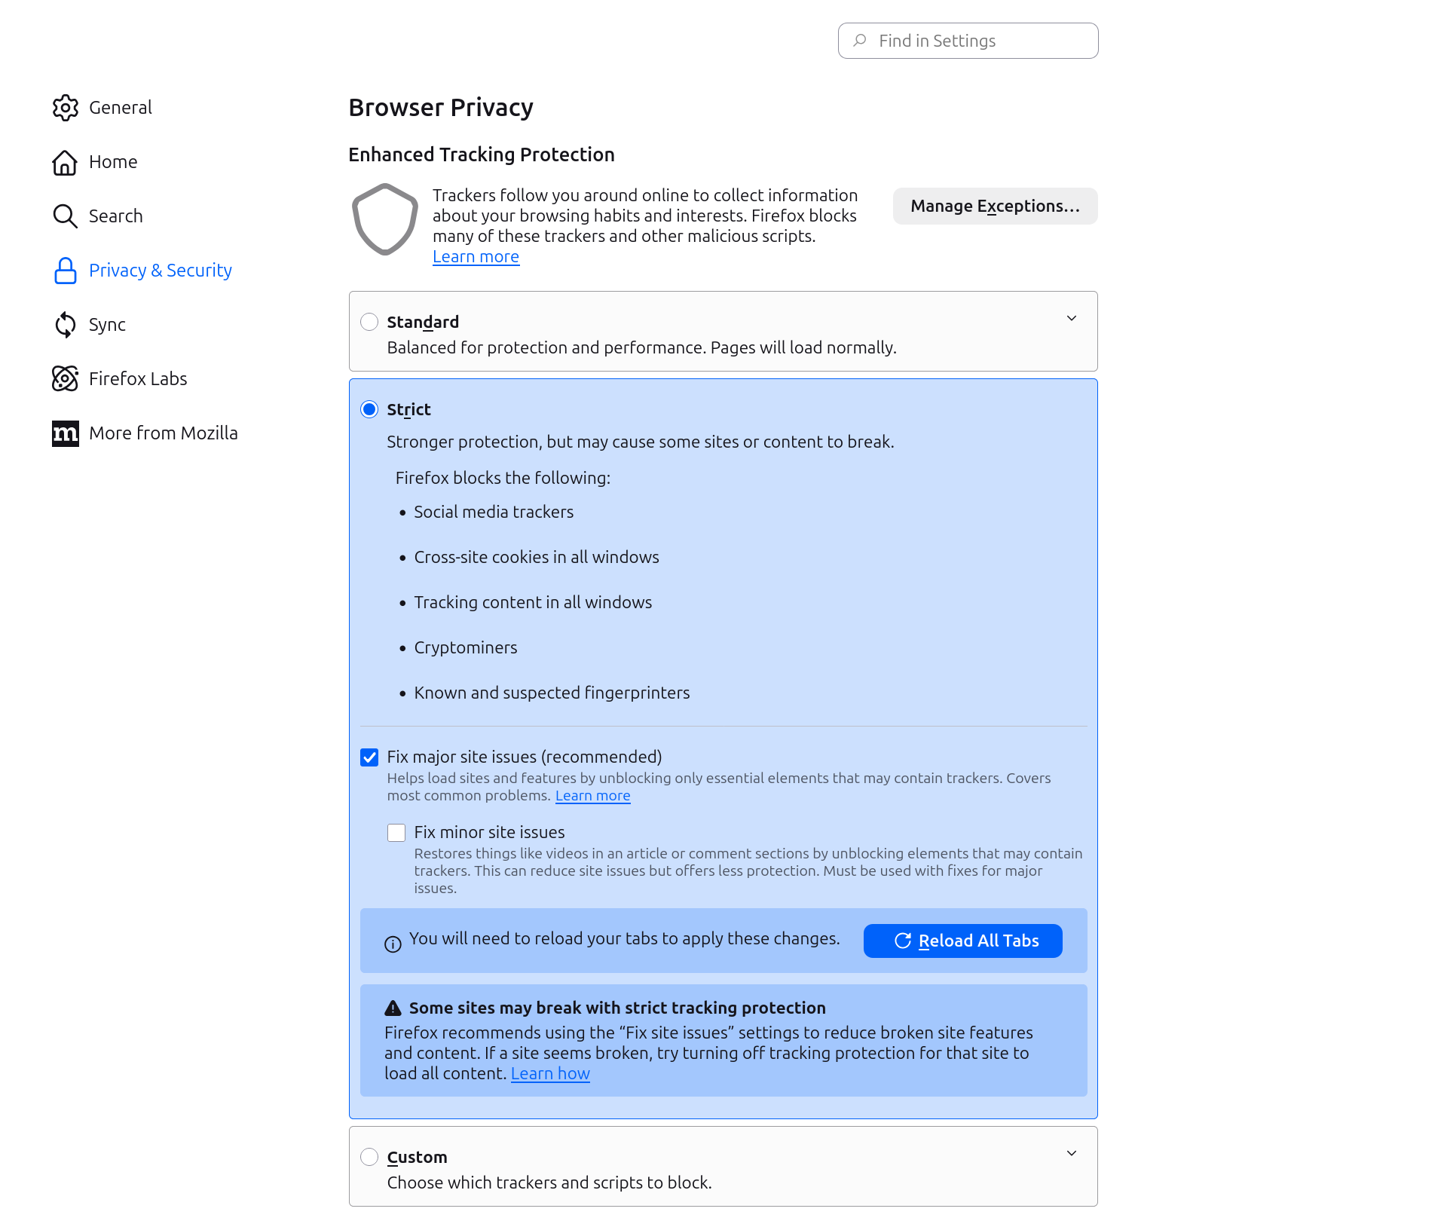Open the Manage Exceptions dialog
The width and height of the screenshot is (1447, 1230).
click(995, 207)
